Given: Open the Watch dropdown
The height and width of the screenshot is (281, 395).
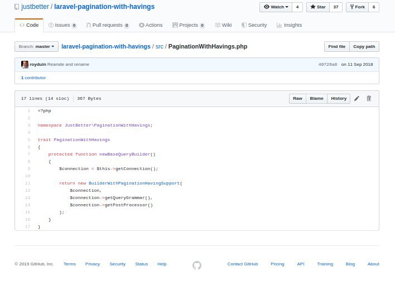Looking at the screenshot, I should (x=276, y=7).
